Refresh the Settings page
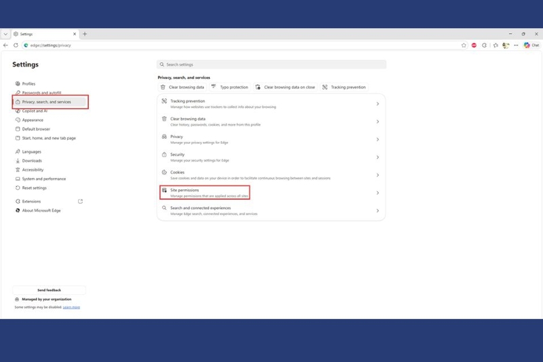Screen dimensions: 543x362 point(16,45)
